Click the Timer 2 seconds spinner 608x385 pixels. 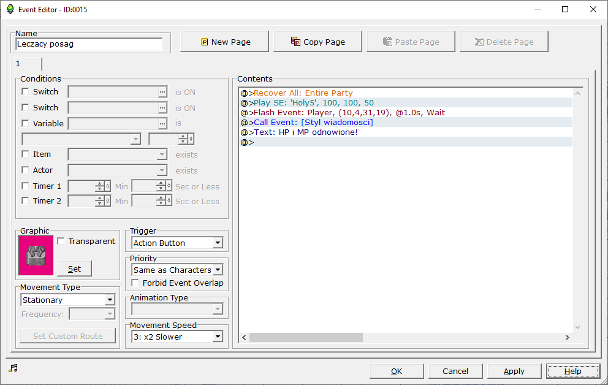tap(151, 201)
